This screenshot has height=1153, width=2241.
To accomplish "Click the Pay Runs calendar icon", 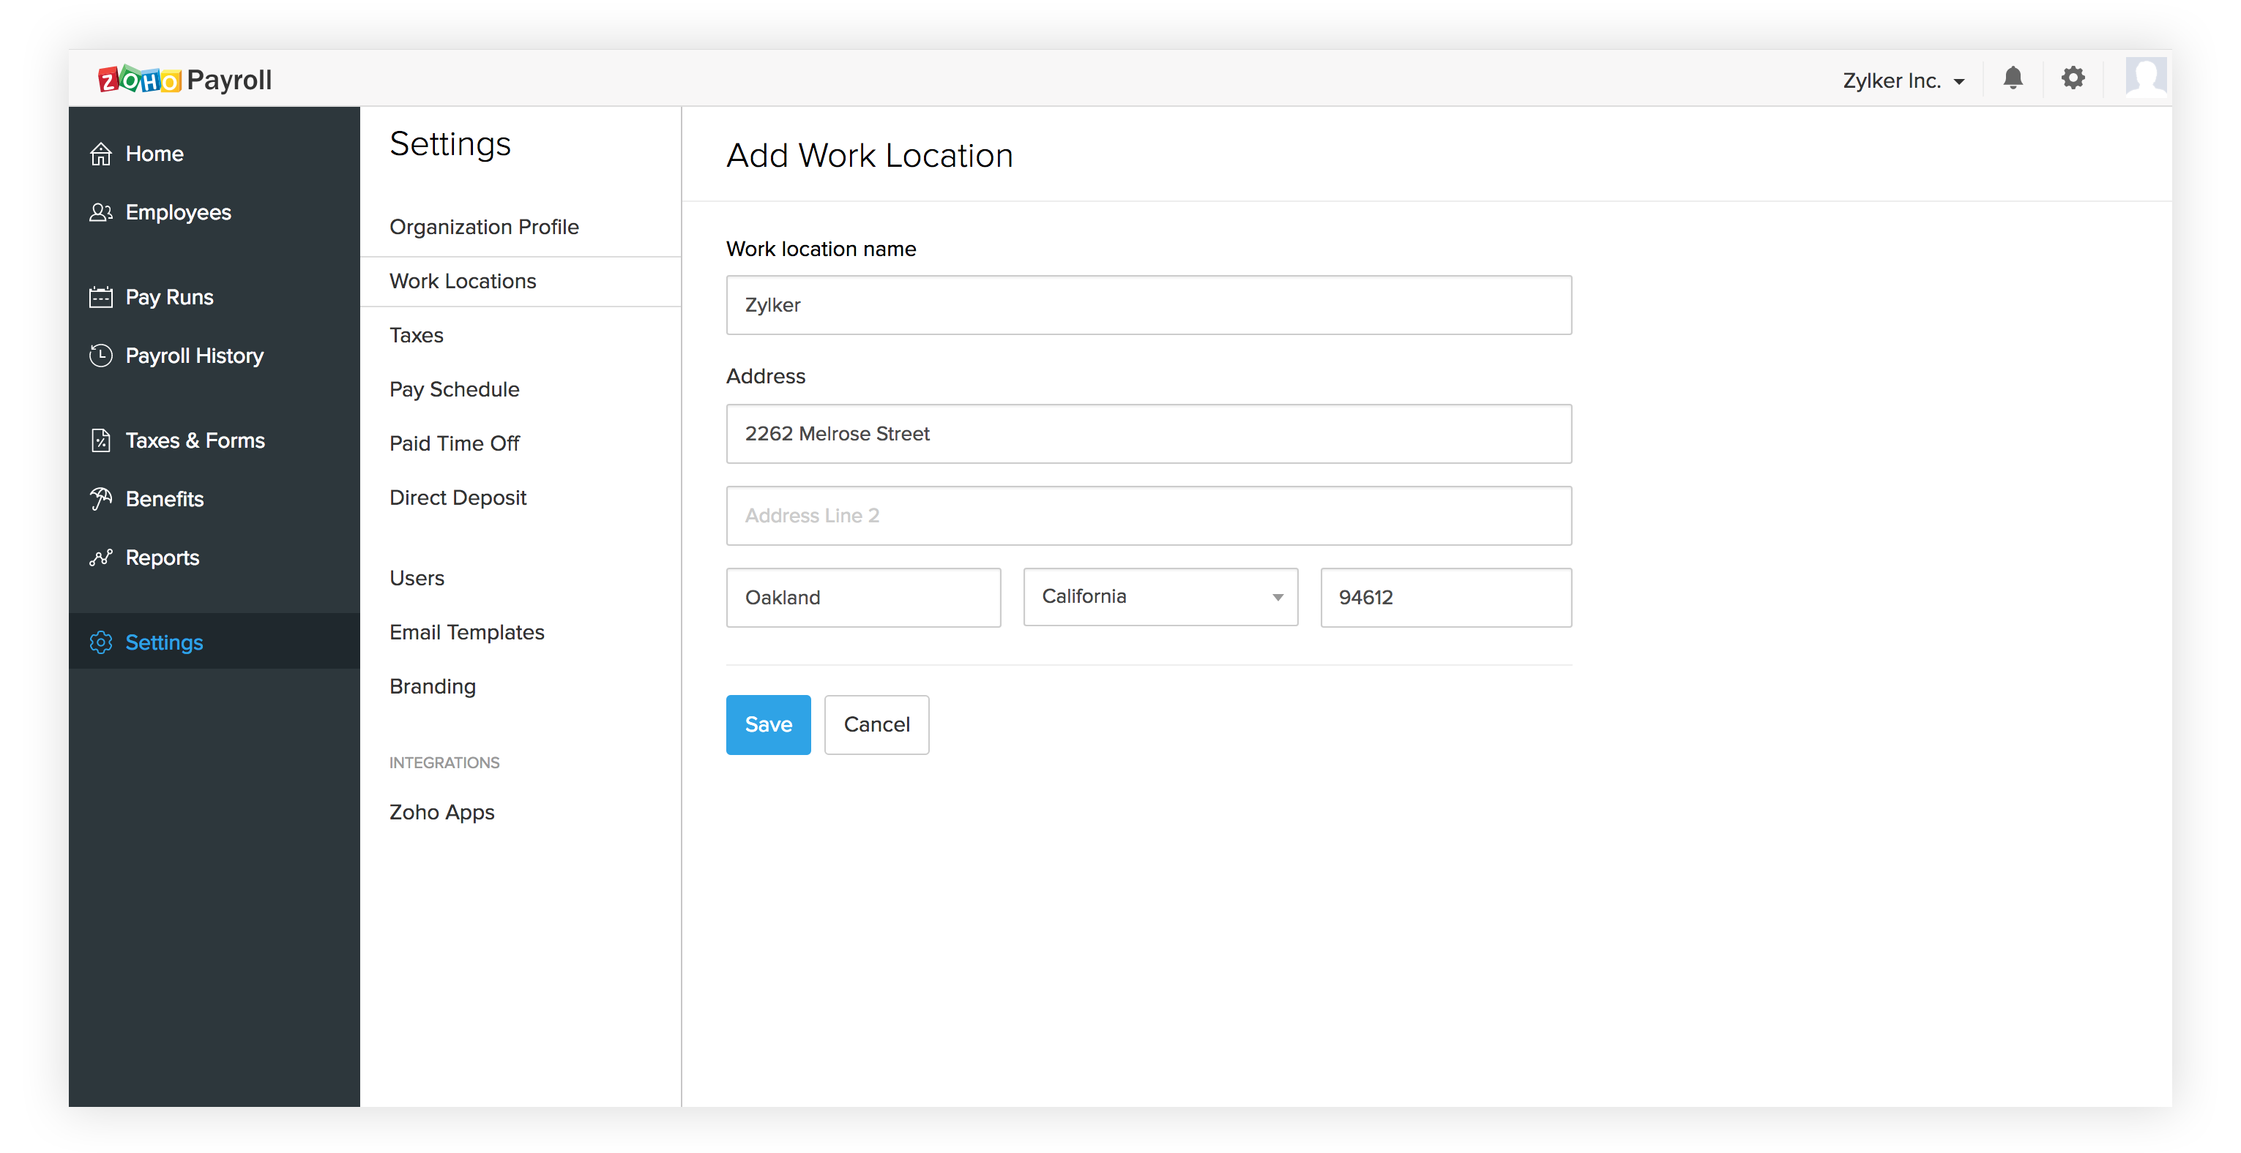I will [x=101, y=297].
